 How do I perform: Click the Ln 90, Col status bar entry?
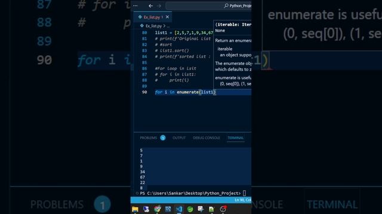(x=243, y=200)
